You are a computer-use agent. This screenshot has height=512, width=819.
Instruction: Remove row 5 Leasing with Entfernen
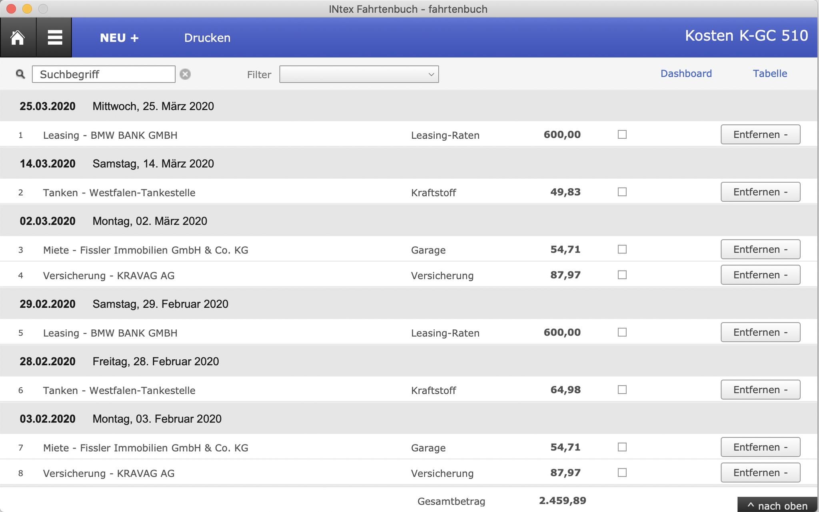coord(760,332)
